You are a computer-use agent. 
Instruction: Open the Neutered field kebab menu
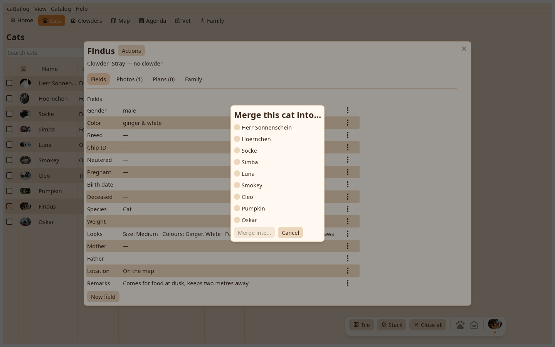(x=347, y=160)
